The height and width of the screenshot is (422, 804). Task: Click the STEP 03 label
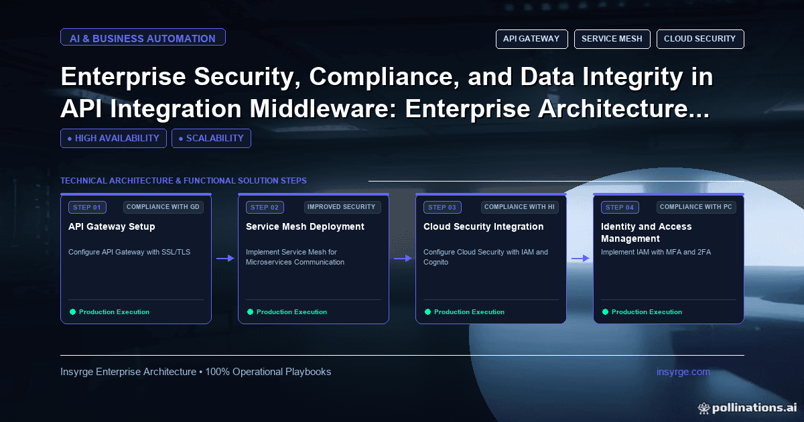tap(442, 207)
